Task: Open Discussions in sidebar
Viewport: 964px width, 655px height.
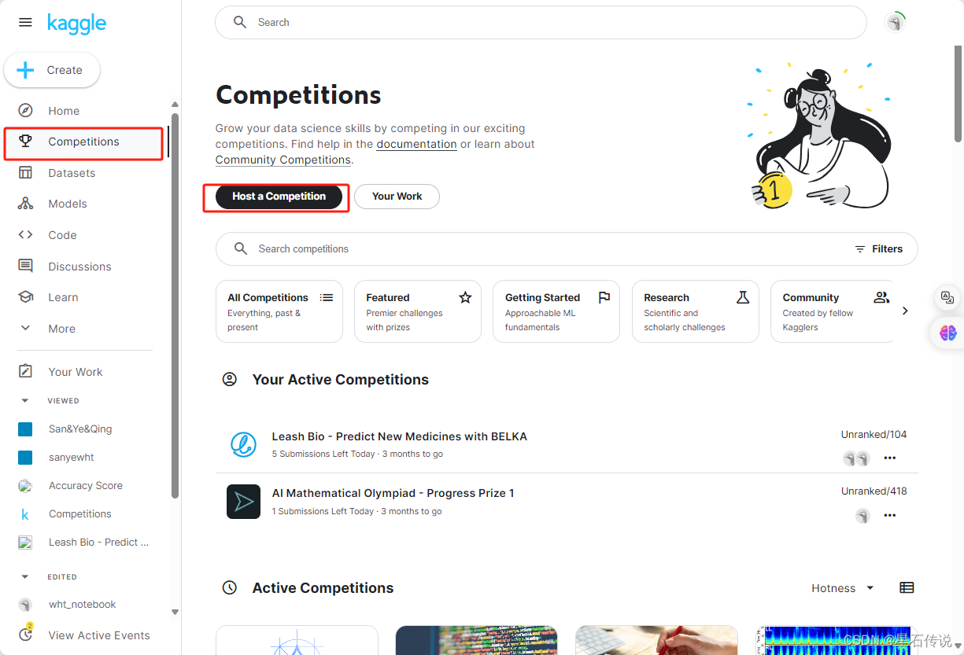Action: click(79, 267)
